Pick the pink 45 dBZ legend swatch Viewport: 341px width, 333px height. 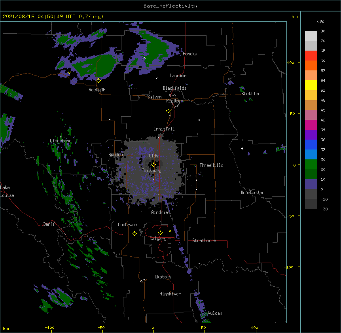[x=311, y=115]
